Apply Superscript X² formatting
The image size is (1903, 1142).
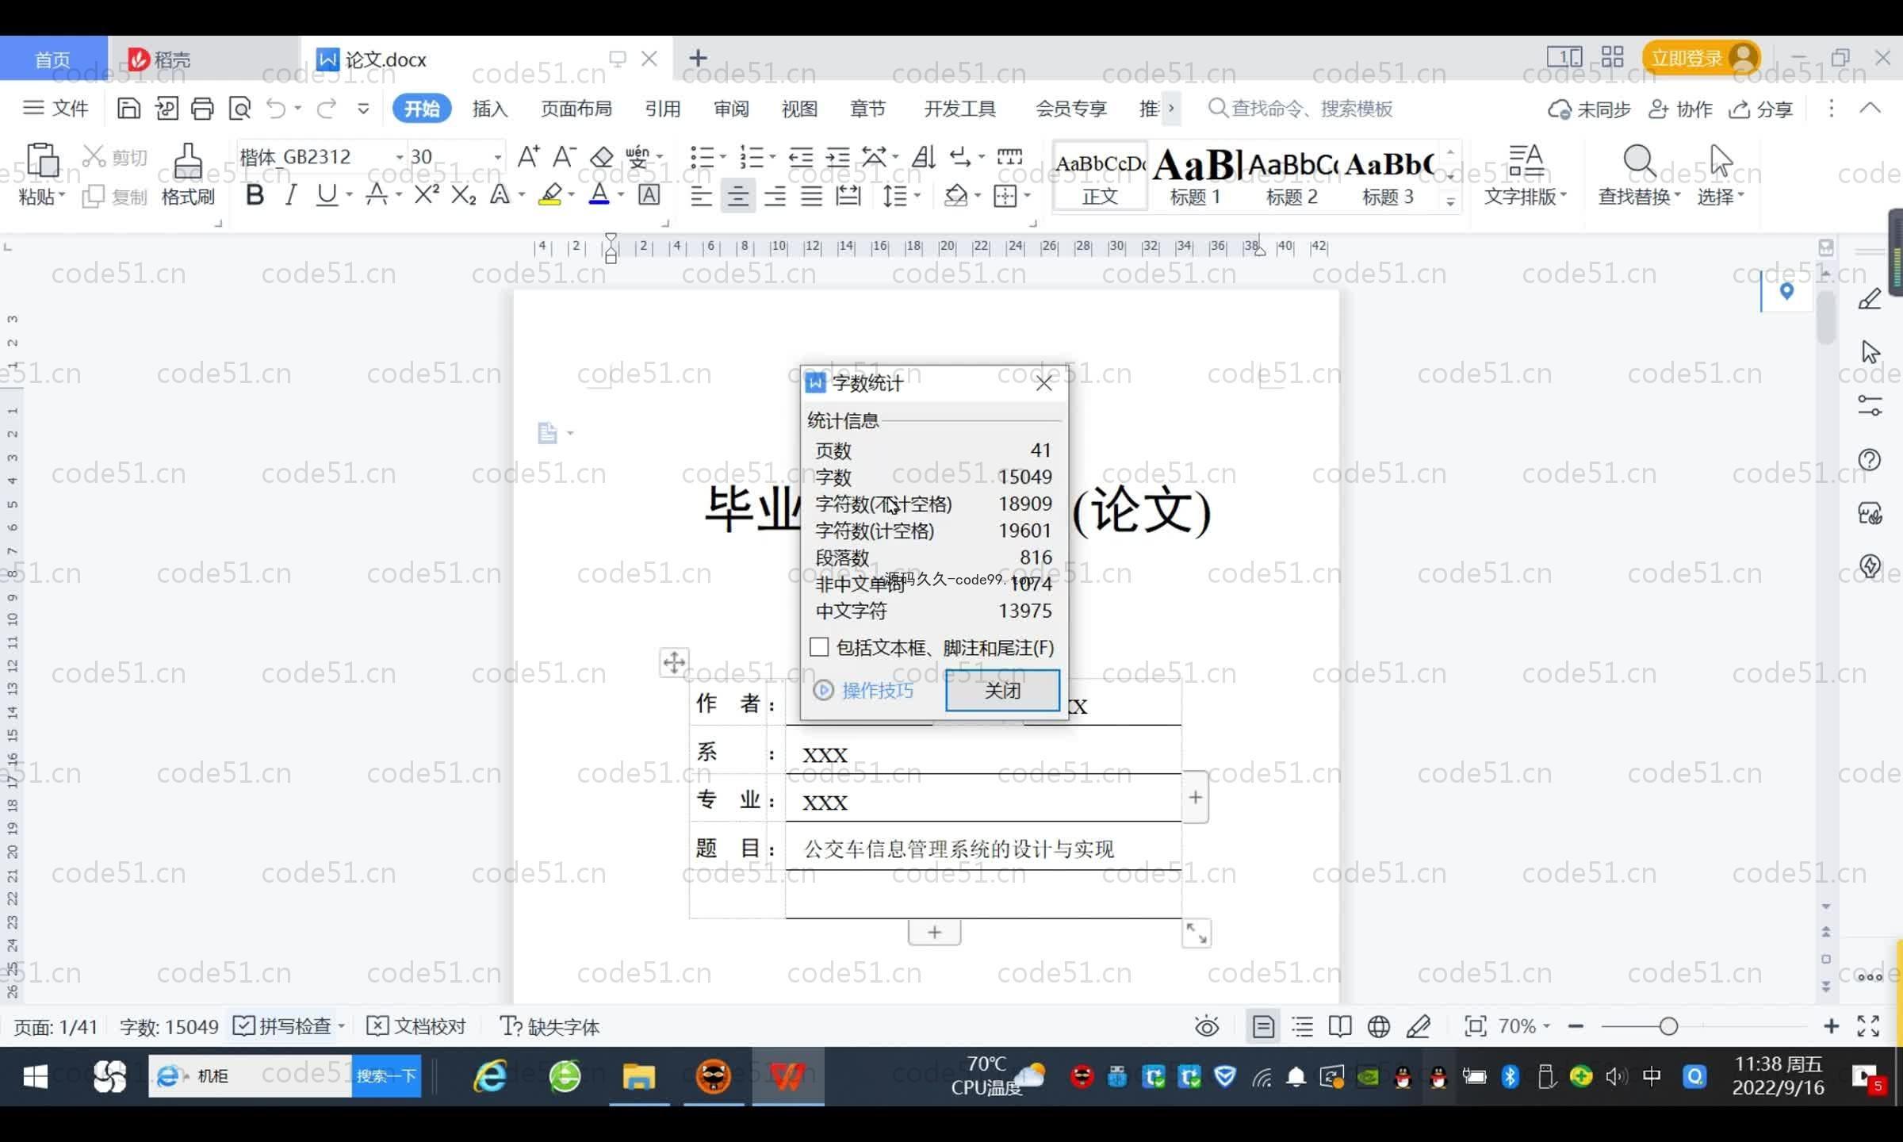click(427, 194)
